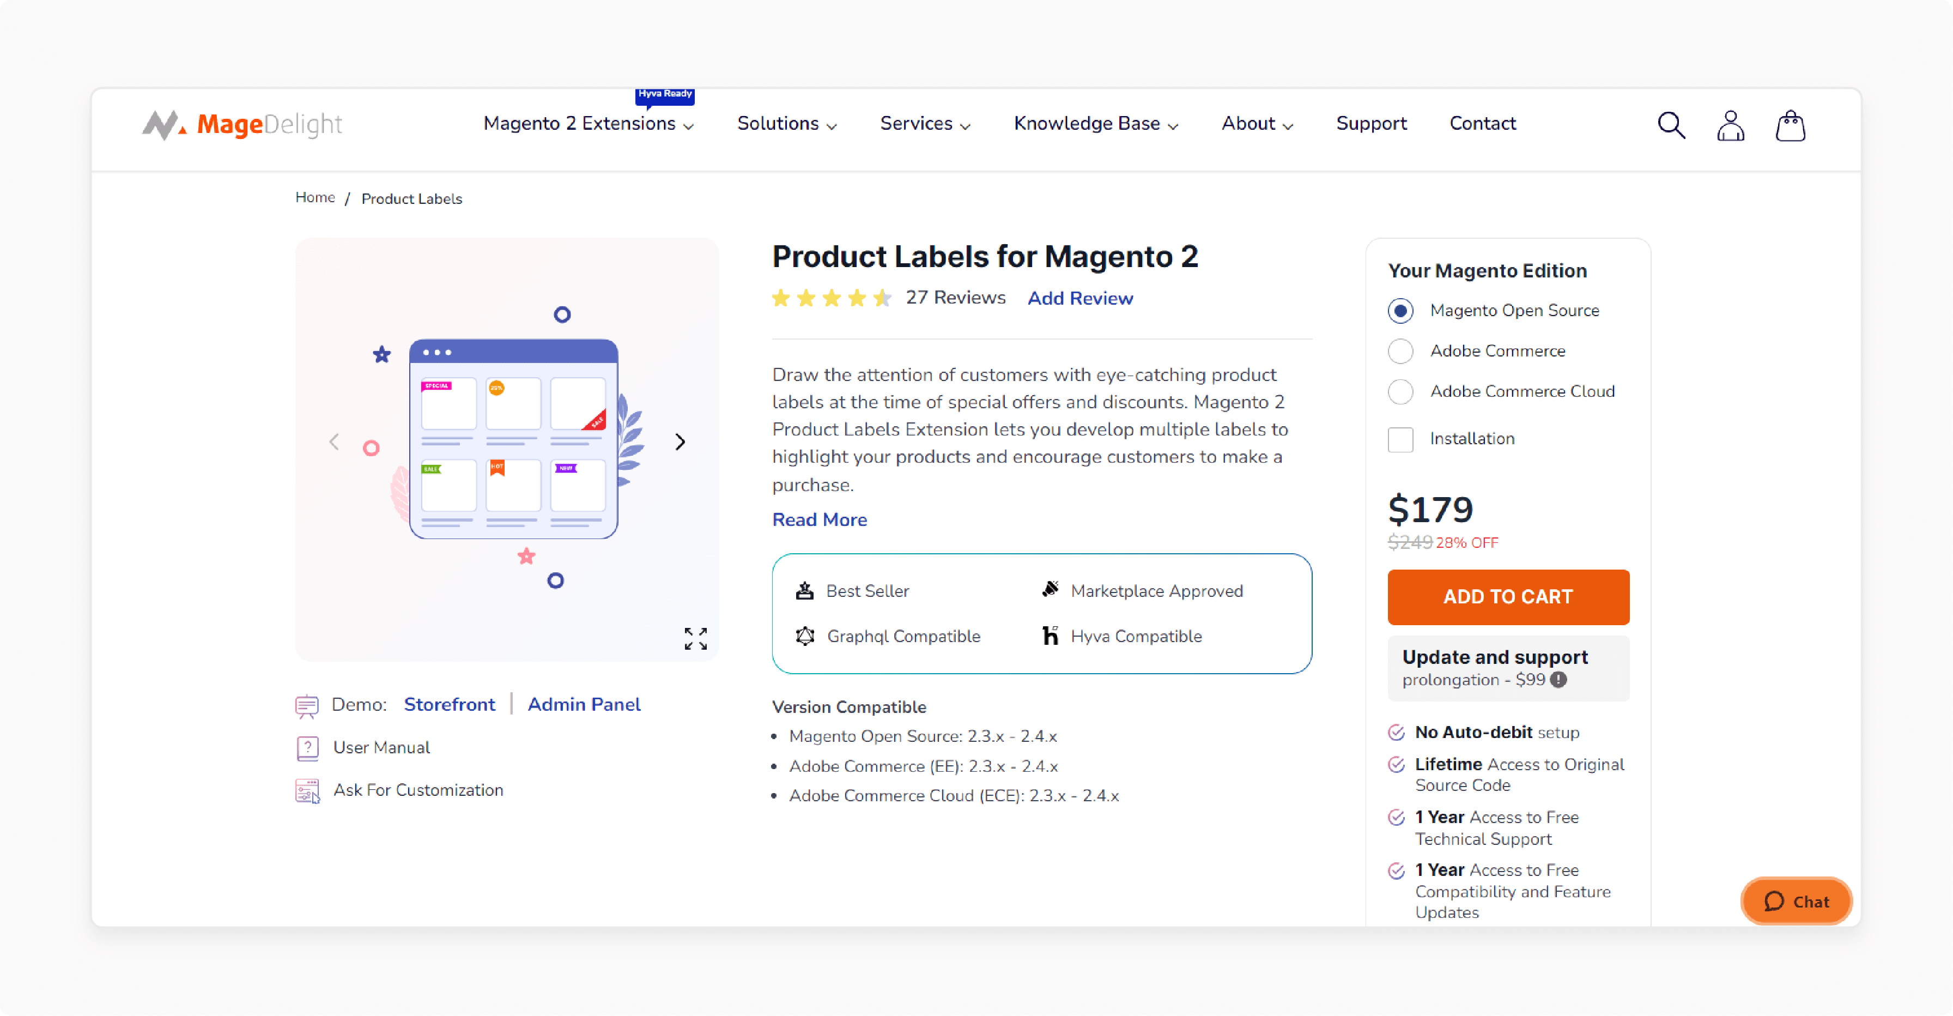Click the Lifetime Access checkmark icon
Viewport: 1953px width, 1016px height.
[x=1396, y=764]
